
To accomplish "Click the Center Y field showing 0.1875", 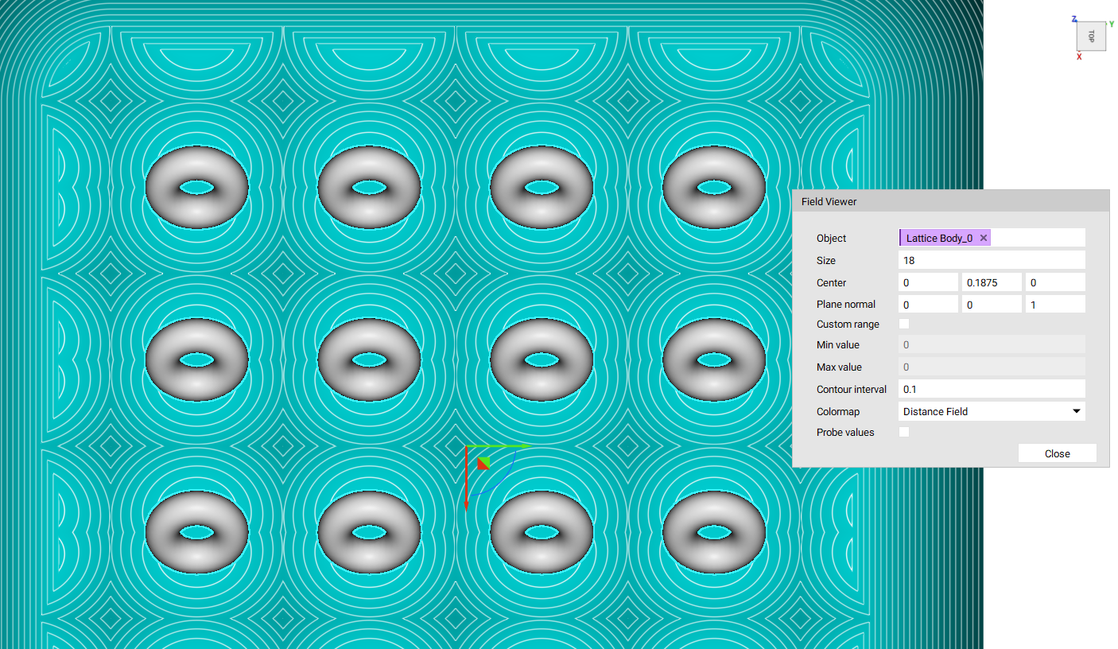I will coord(992,282).
